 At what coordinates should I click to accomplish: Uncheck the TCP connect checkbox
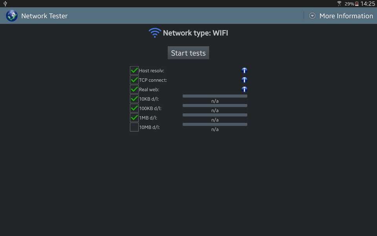(134, 80)
